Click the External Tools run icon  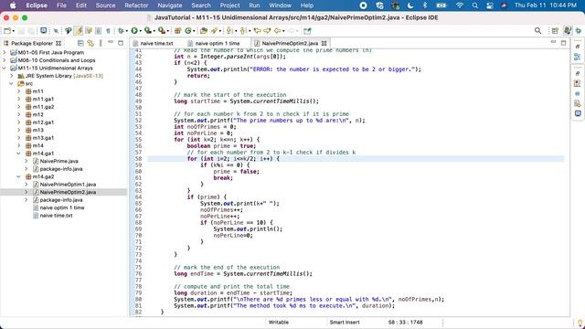161,31
